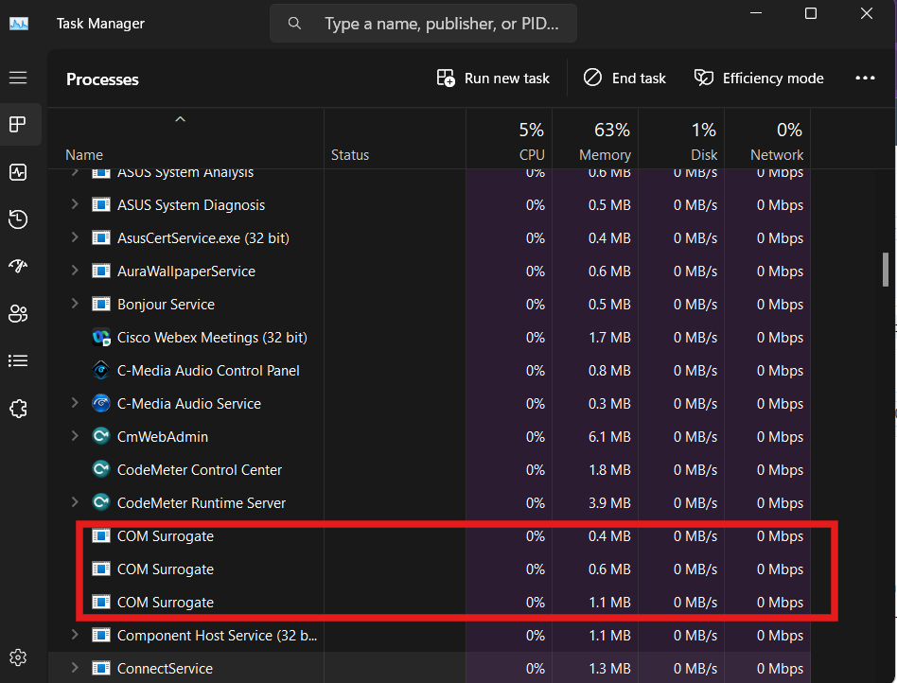Image resolution: width=897 pixels, height=683 pixels.
Task: Expand the ConnectService group
Action: [x=75, y=667]
